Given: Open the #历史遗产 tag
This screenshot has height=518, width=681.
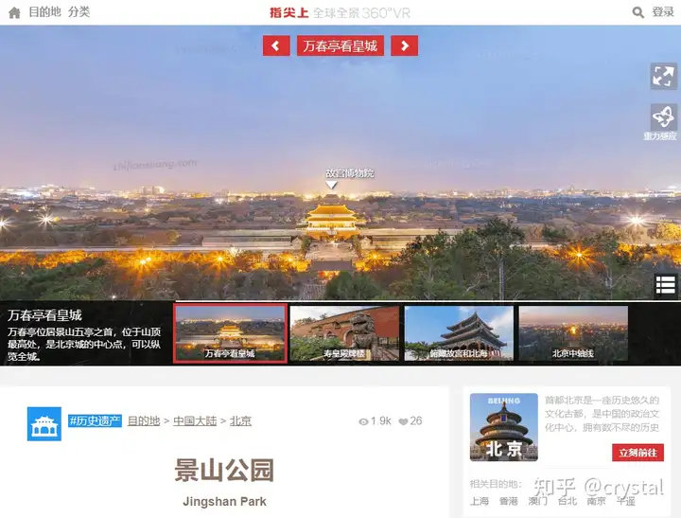Looking at the screenshot, I should point(95,421).
